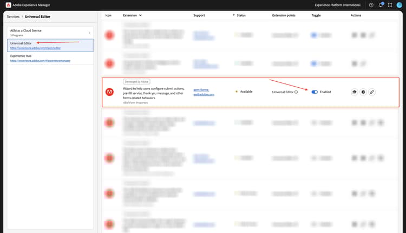Click the AEM Form Properties extension name
Viewport: 406px width, 233px height.
pyautogui.click(x=135, y=103)
